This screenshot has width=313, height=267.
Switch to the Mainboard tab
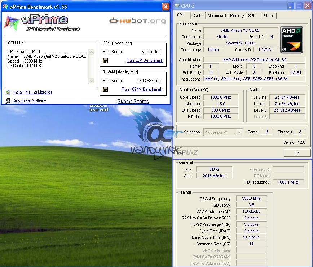tap(217, 16)
